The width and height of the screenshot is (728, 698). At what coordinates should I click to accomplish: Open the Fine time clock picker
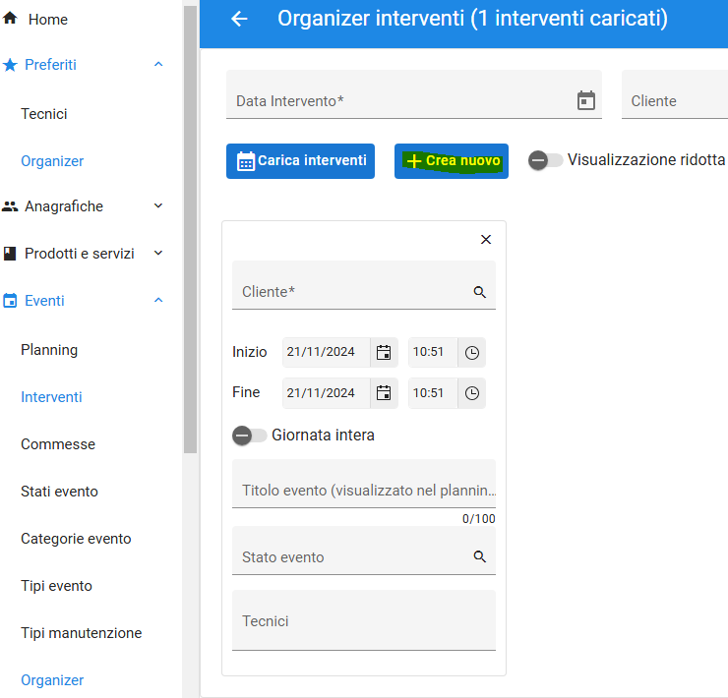471,393
